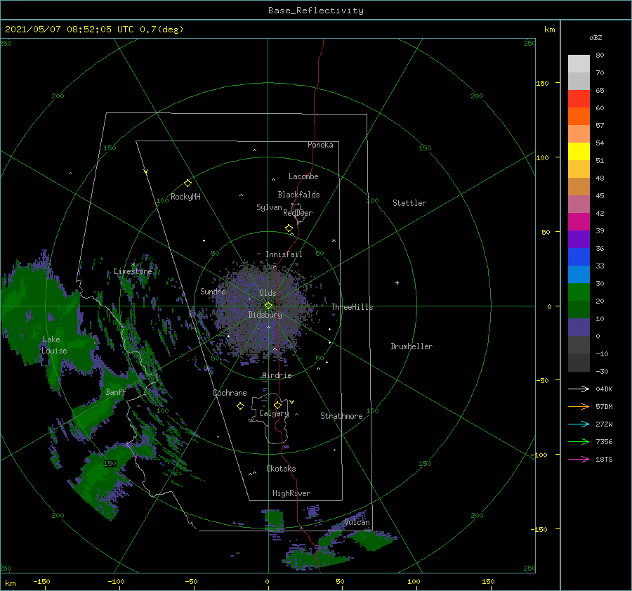The image size is (632, 591).
Task: Click the Lake Louise label
Action: coord(54,345)
